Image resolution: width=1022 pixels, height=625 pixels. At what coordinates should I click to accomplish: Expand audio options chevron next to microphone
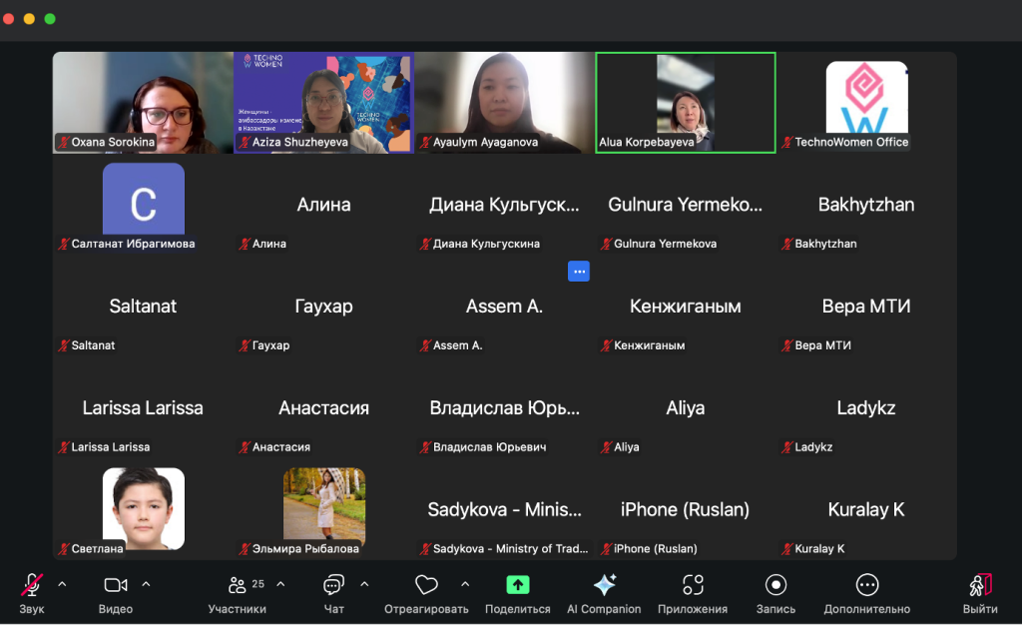62,584
